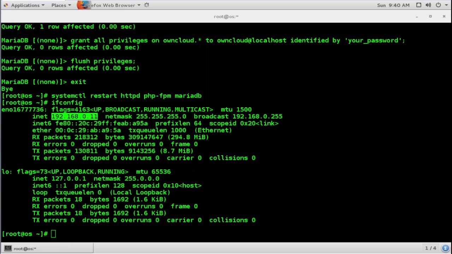
Task: Click inet6 address fe80::20c:29ff:feab:a95a
Action: pos(101,123)
